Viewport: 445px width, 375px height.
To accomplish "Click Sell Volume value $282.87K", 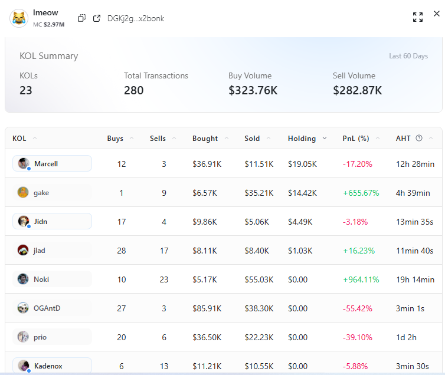I will click(x=357, y=90).
